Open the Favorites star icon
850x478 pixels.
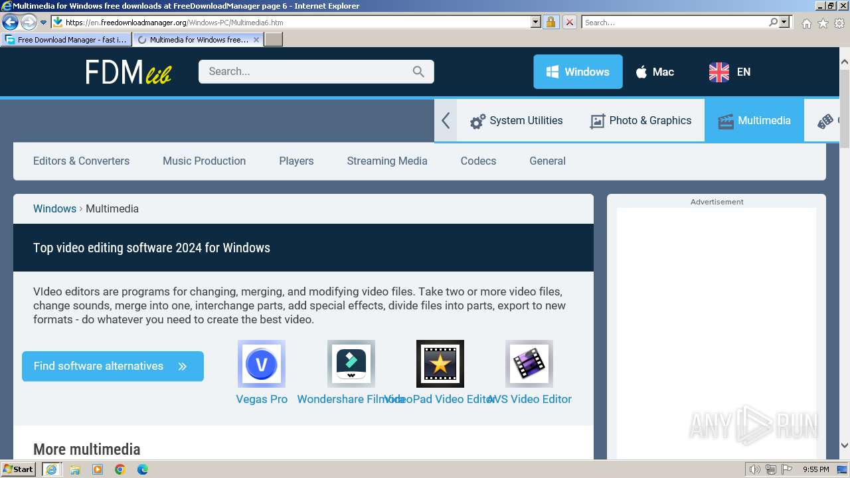823,23
